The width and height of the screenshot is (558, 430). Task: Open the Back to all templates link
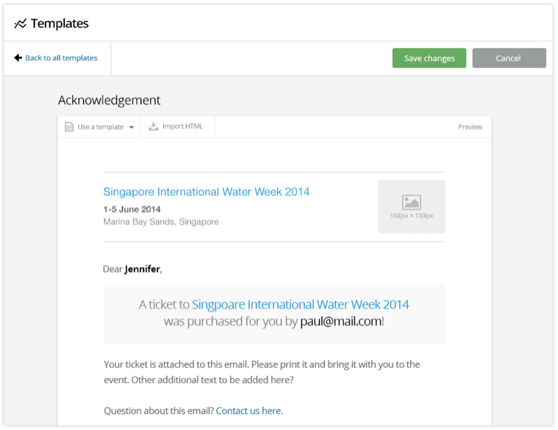[61, 58]
